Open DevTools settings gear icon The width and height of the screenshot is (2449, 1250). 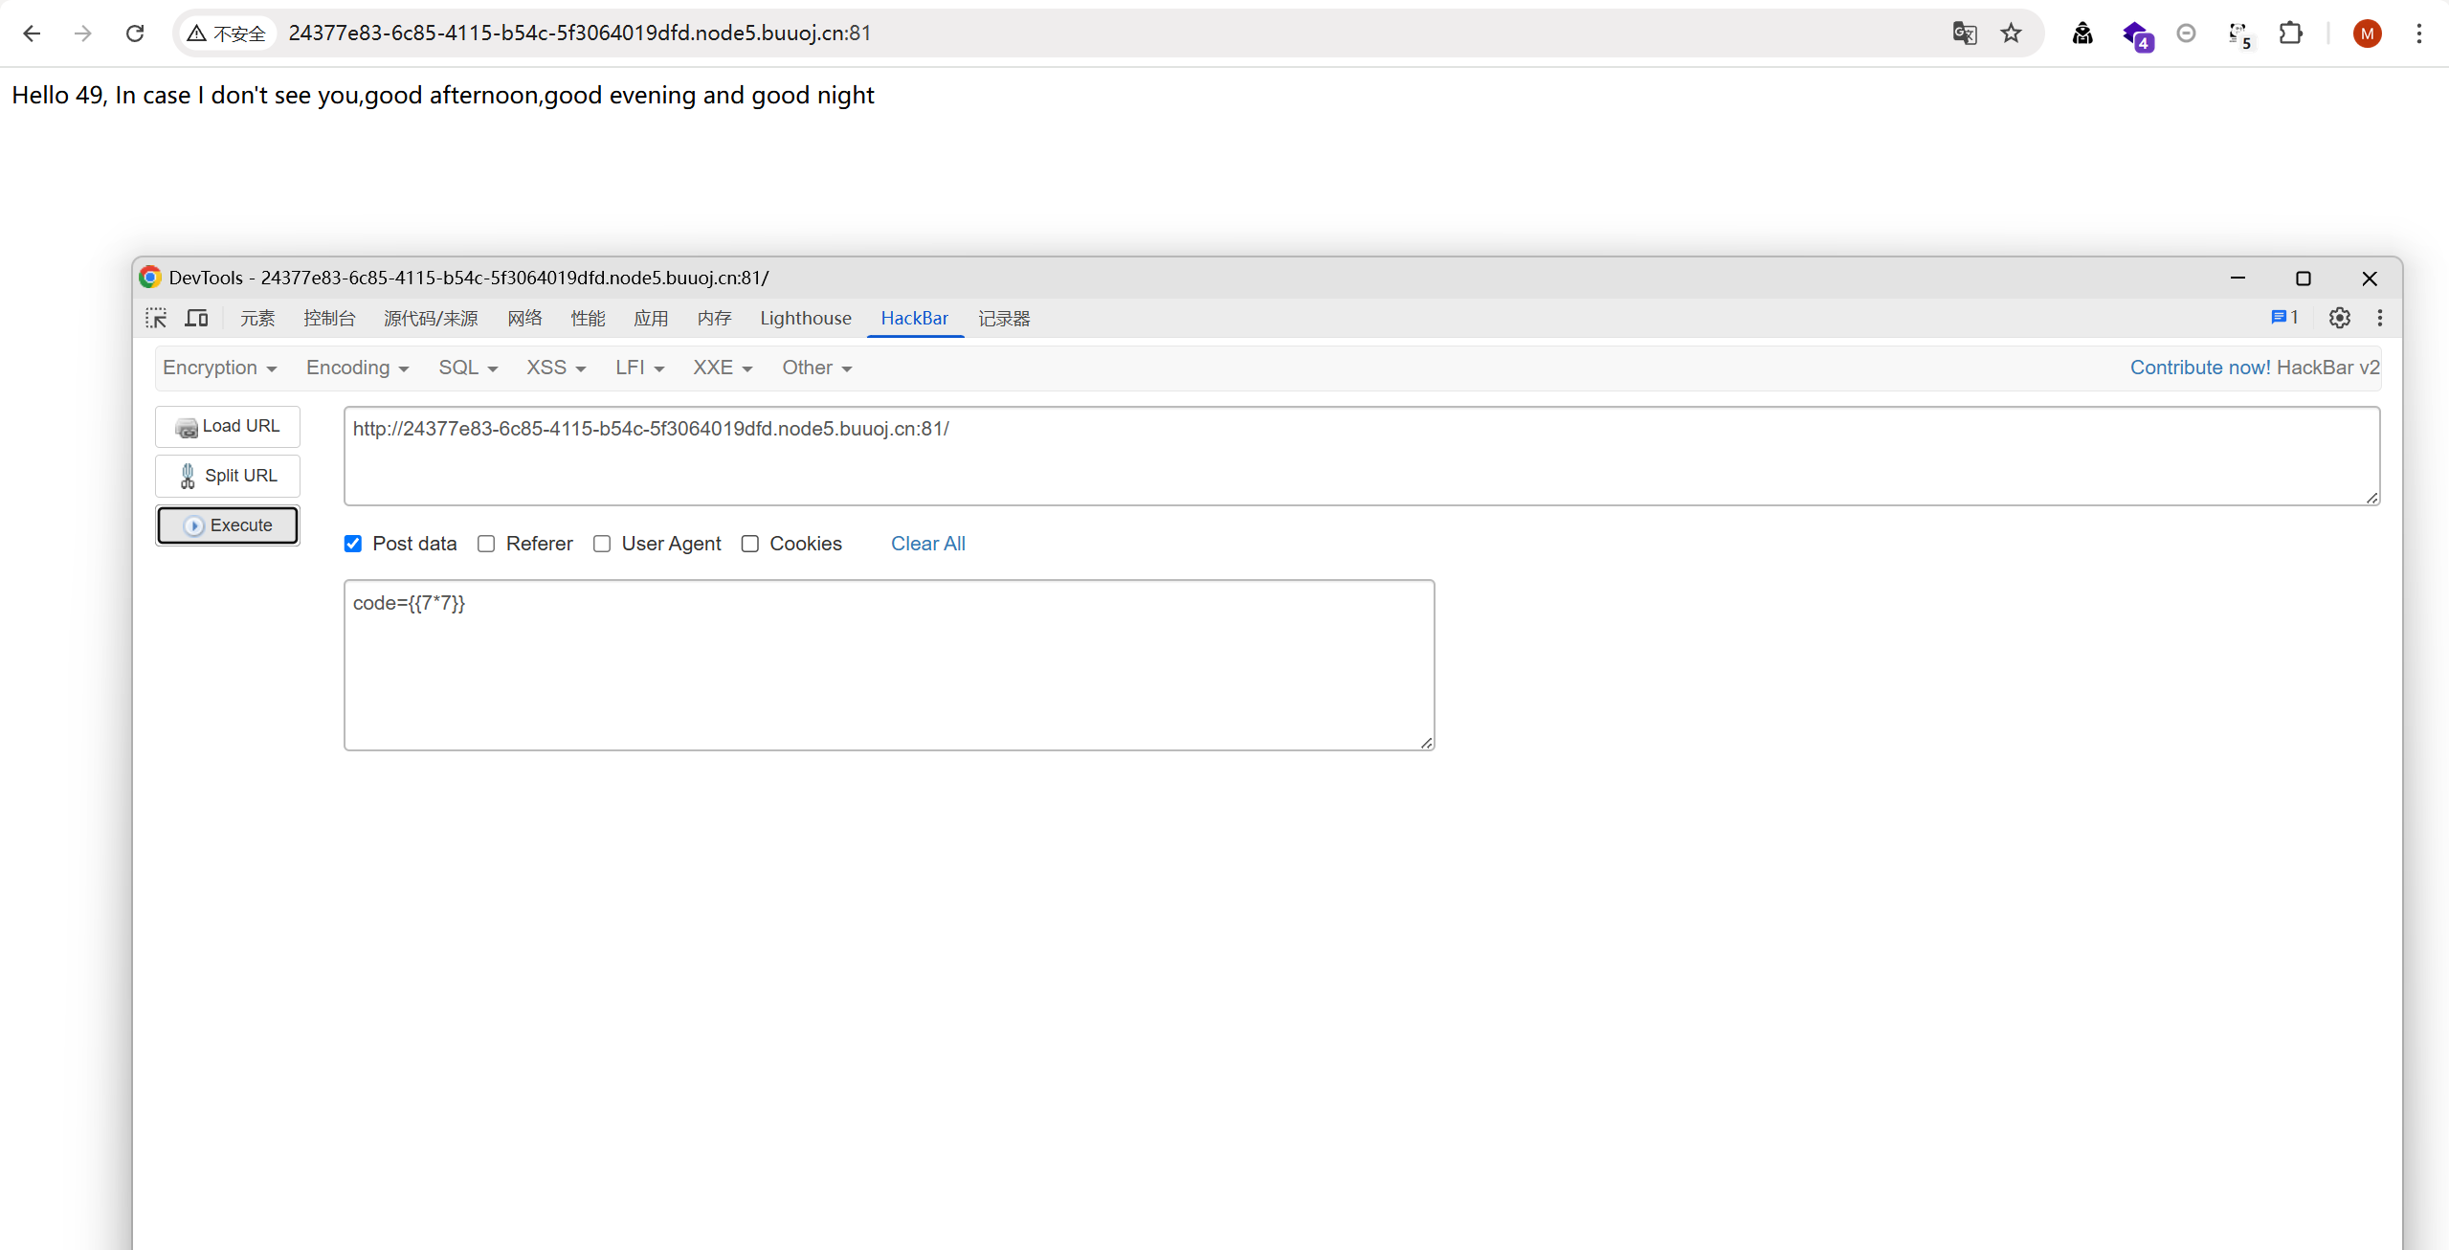click(x=2339, y=318)
